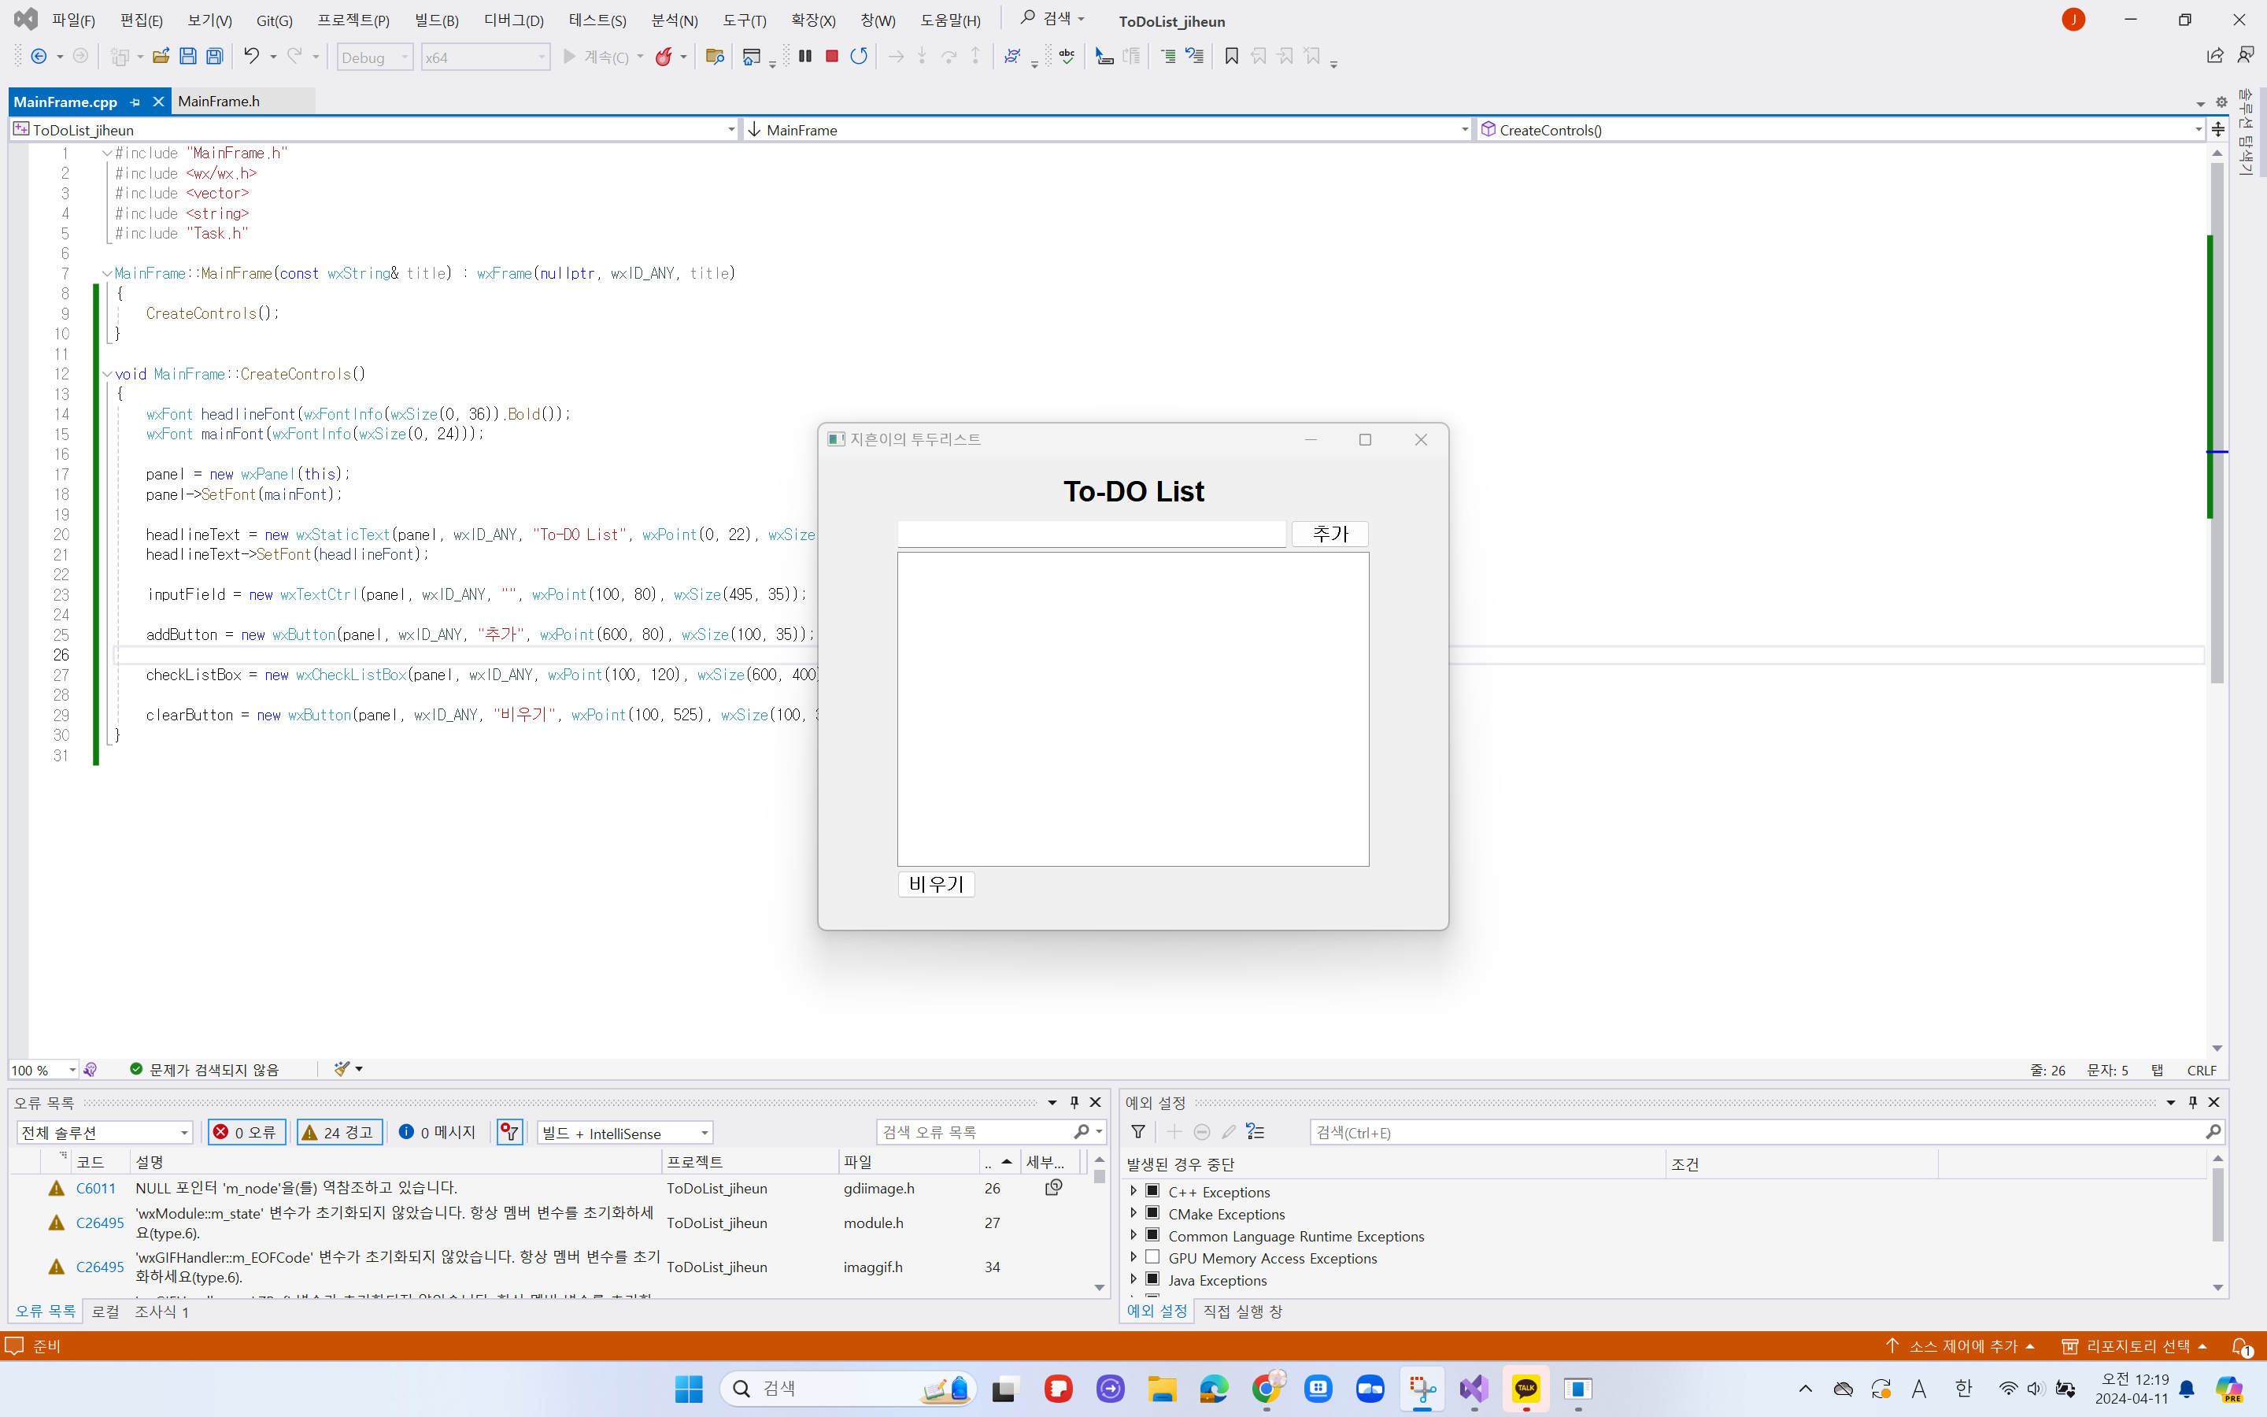The image size is (2267, 1417).
Task: Open a file with the Open File icon
Action: click(161, 56)
